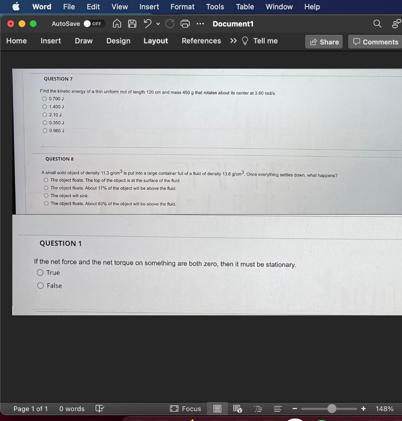Screen dimensions: 402x421
Task: Switch to the Home ribbon tab
Action: (x=16, y=41)
